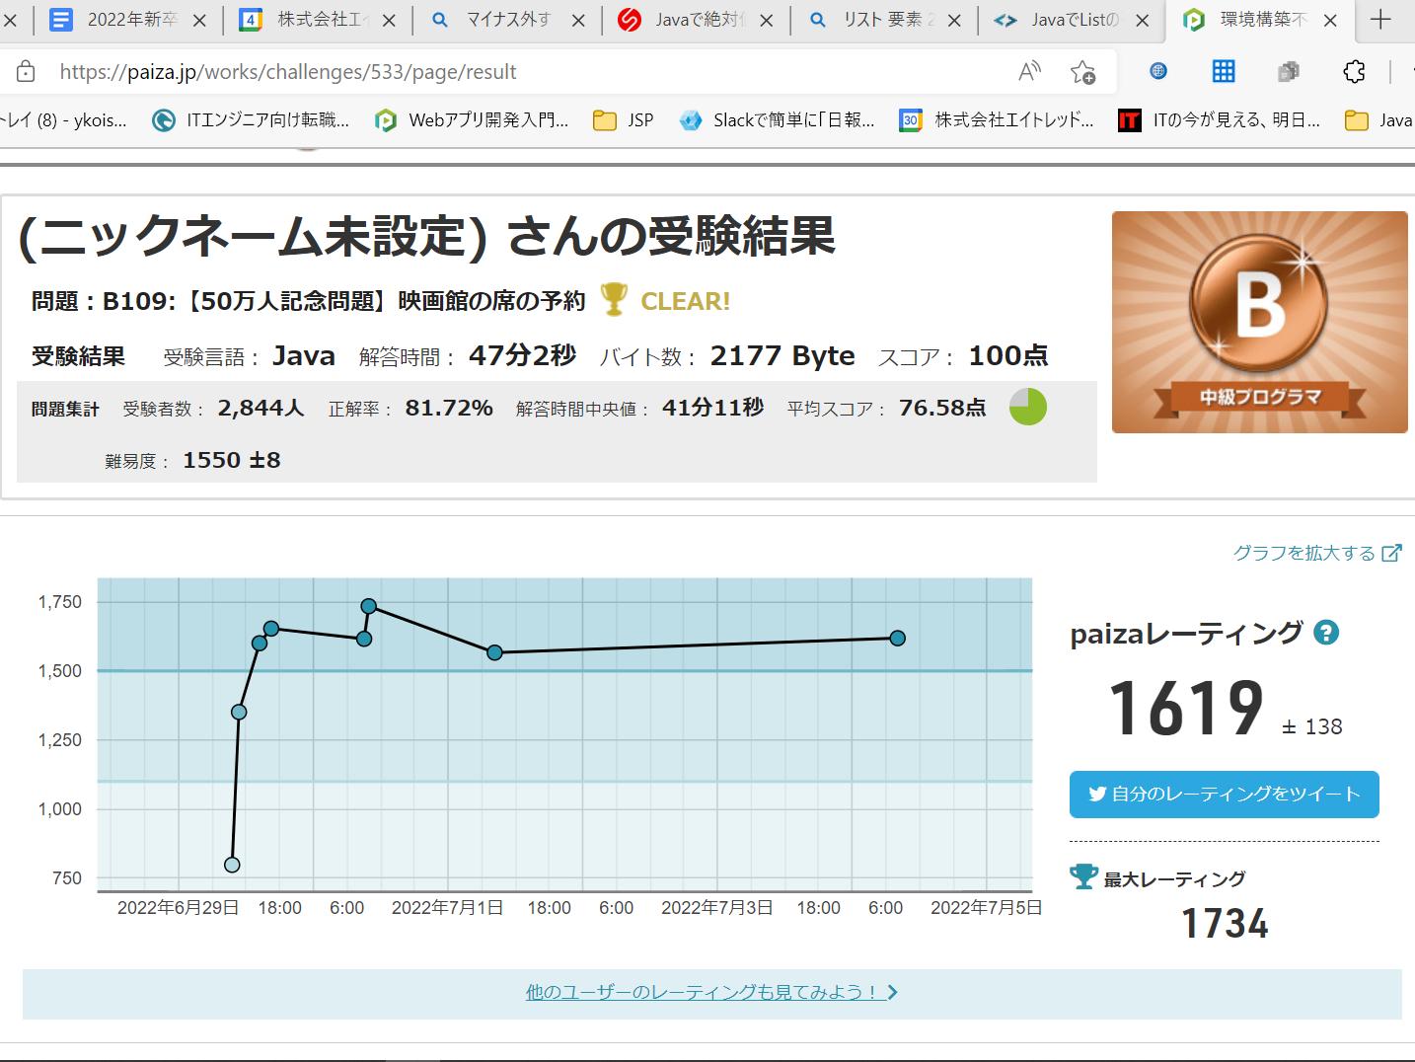Add page to favorites with star icon

click(x=1082, y=71)
